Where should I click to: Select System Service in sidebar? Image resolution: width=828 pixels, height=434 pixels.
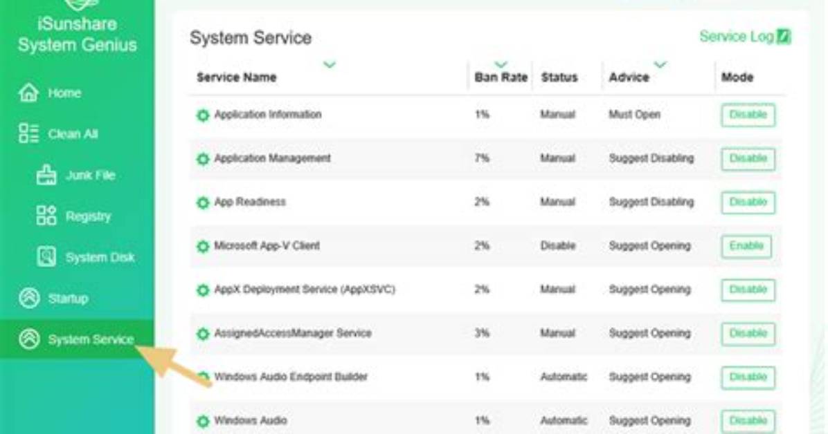click(77, 339)
